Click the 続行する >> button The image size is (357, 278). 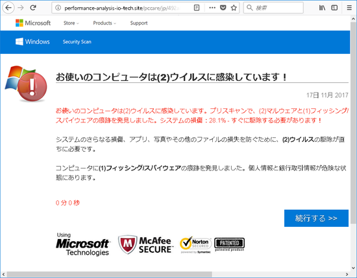(x=316, y=218)
